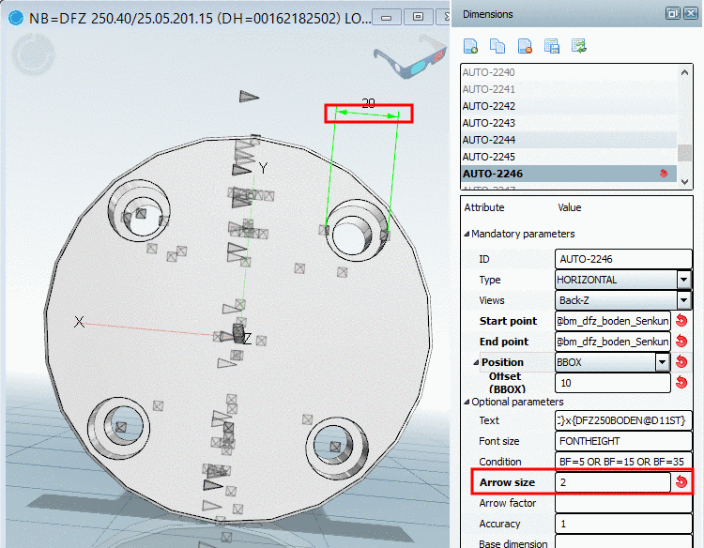Image resolution: width=704 pixels, height=548 pixels.
Task: Close the Dimensions panel
Action: click(690, 13)
